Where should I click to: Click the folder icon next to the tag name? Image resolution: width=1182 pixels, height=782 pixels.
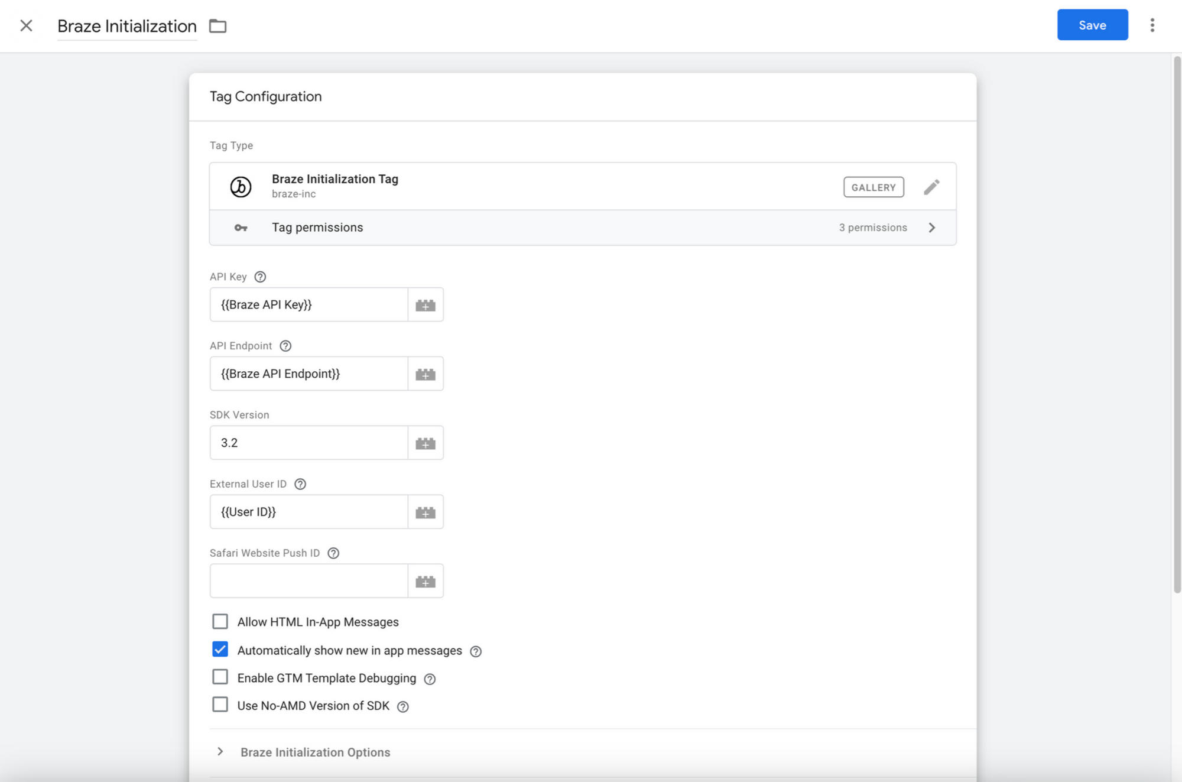pyautogui.click(x=217, y=26)
